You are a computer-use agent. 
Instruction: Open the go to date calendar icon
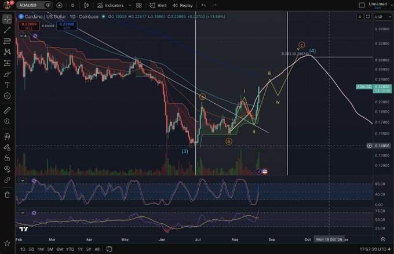click(x=109, y=249)
